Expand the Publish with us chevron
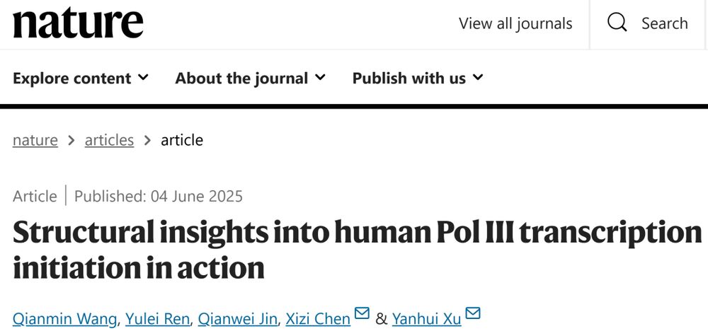This screenshot has height=336, width=708. [x=478, y=77]
